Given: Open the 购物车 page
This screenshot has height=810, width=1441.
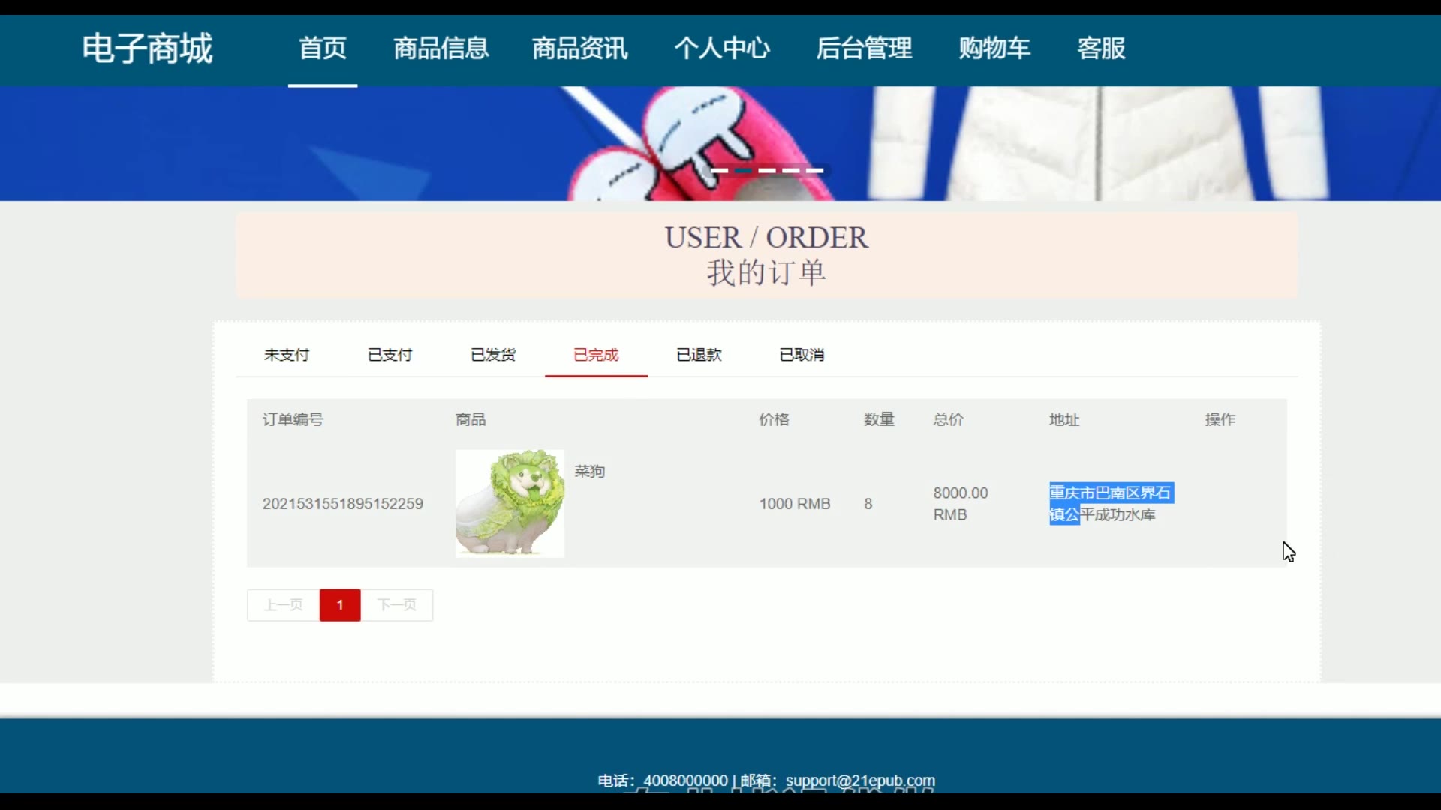Looking at the screenshot, I should pyautogui.click(x=994, y=49).
